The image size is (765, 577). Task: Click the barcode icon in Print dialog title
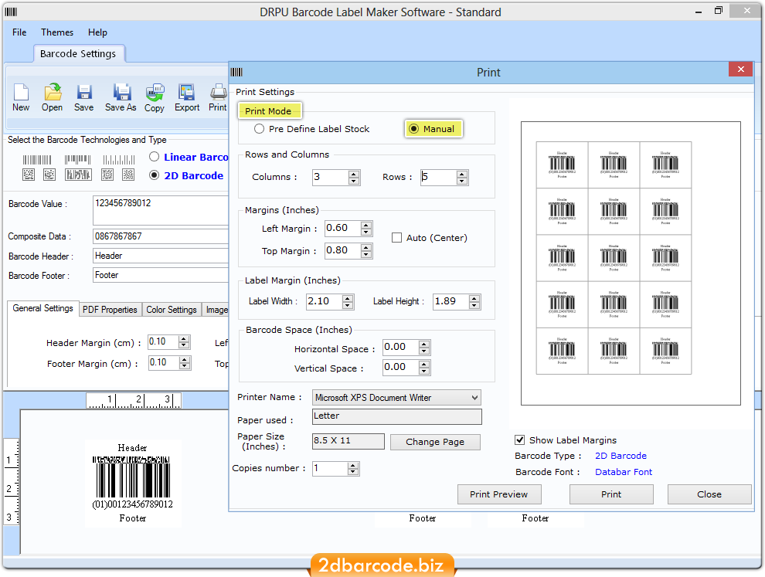pos(236,72)
